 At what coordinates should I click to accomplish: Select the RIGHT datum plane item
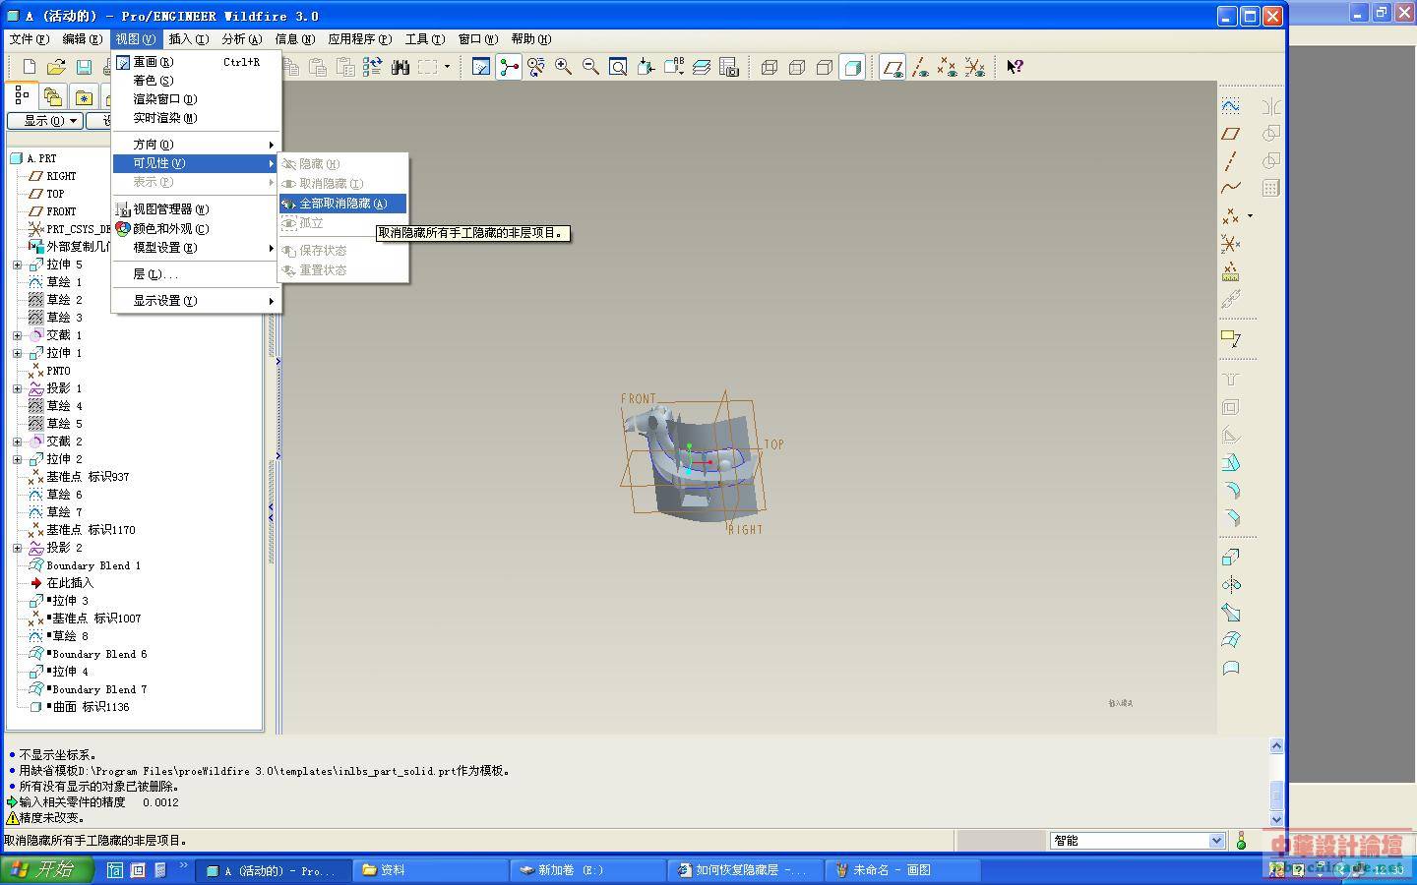point(61,176)
